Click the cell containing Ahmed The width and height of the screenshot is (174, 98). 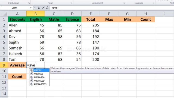(17, 31)
